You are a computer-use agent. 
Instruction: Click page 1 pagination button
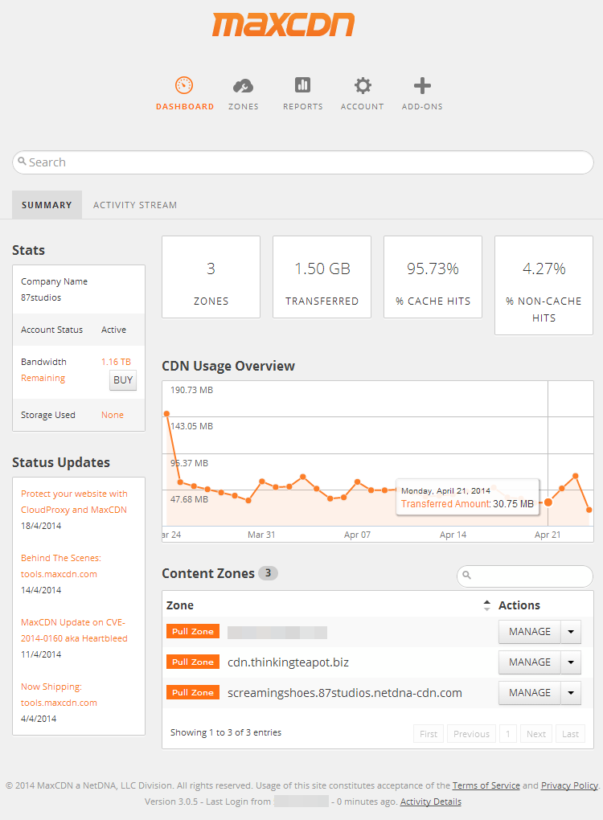508,734
